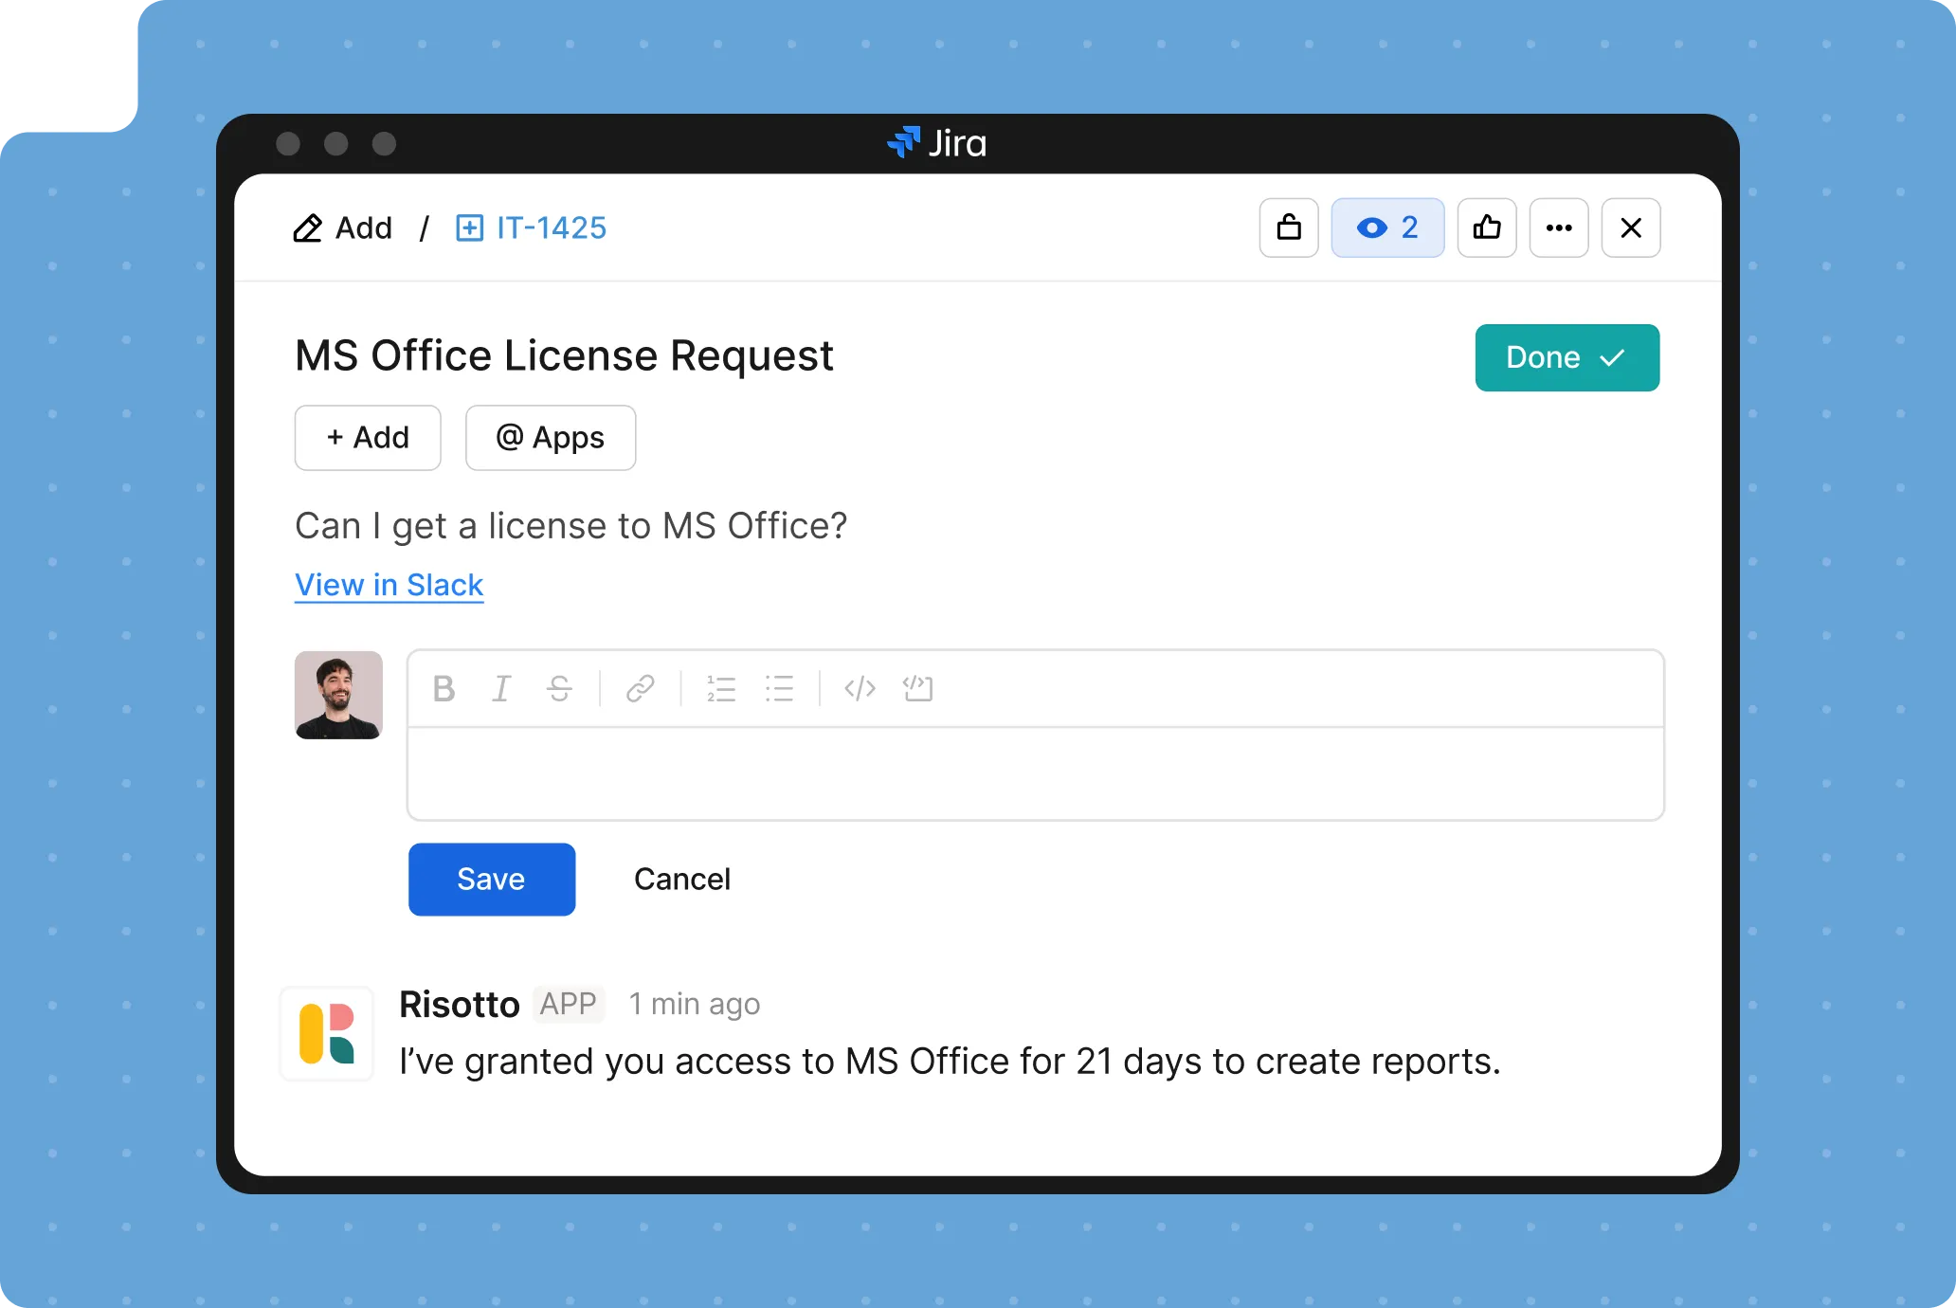Toggle italic text formatting
This screenshot has height=1308, width=1956.
501,688
